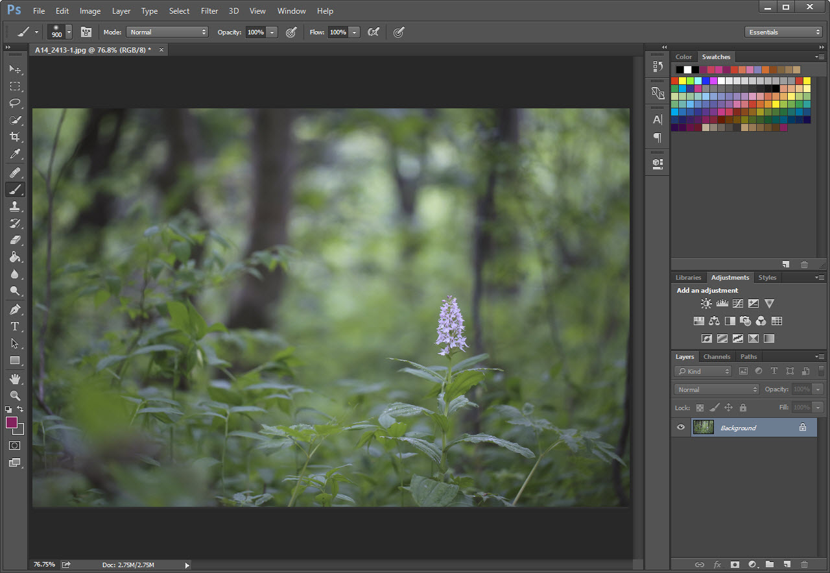Screen dimensions: 830x573
Task: Add layer mask icon in Layers panel
Action: pyautogui.click(x=735, y=565)
